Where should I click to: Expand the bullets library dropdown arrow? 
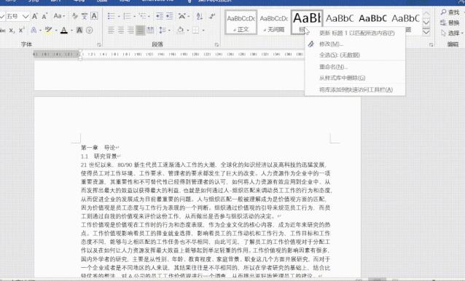119,16
